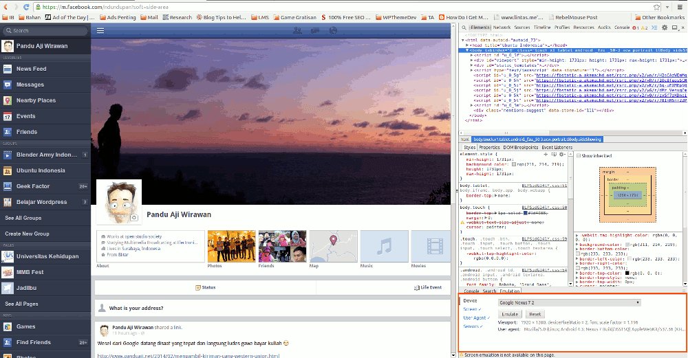Screen dimensions: 688x358
Task: Expand the div id viewport node
Action: (x=472, y=60)
